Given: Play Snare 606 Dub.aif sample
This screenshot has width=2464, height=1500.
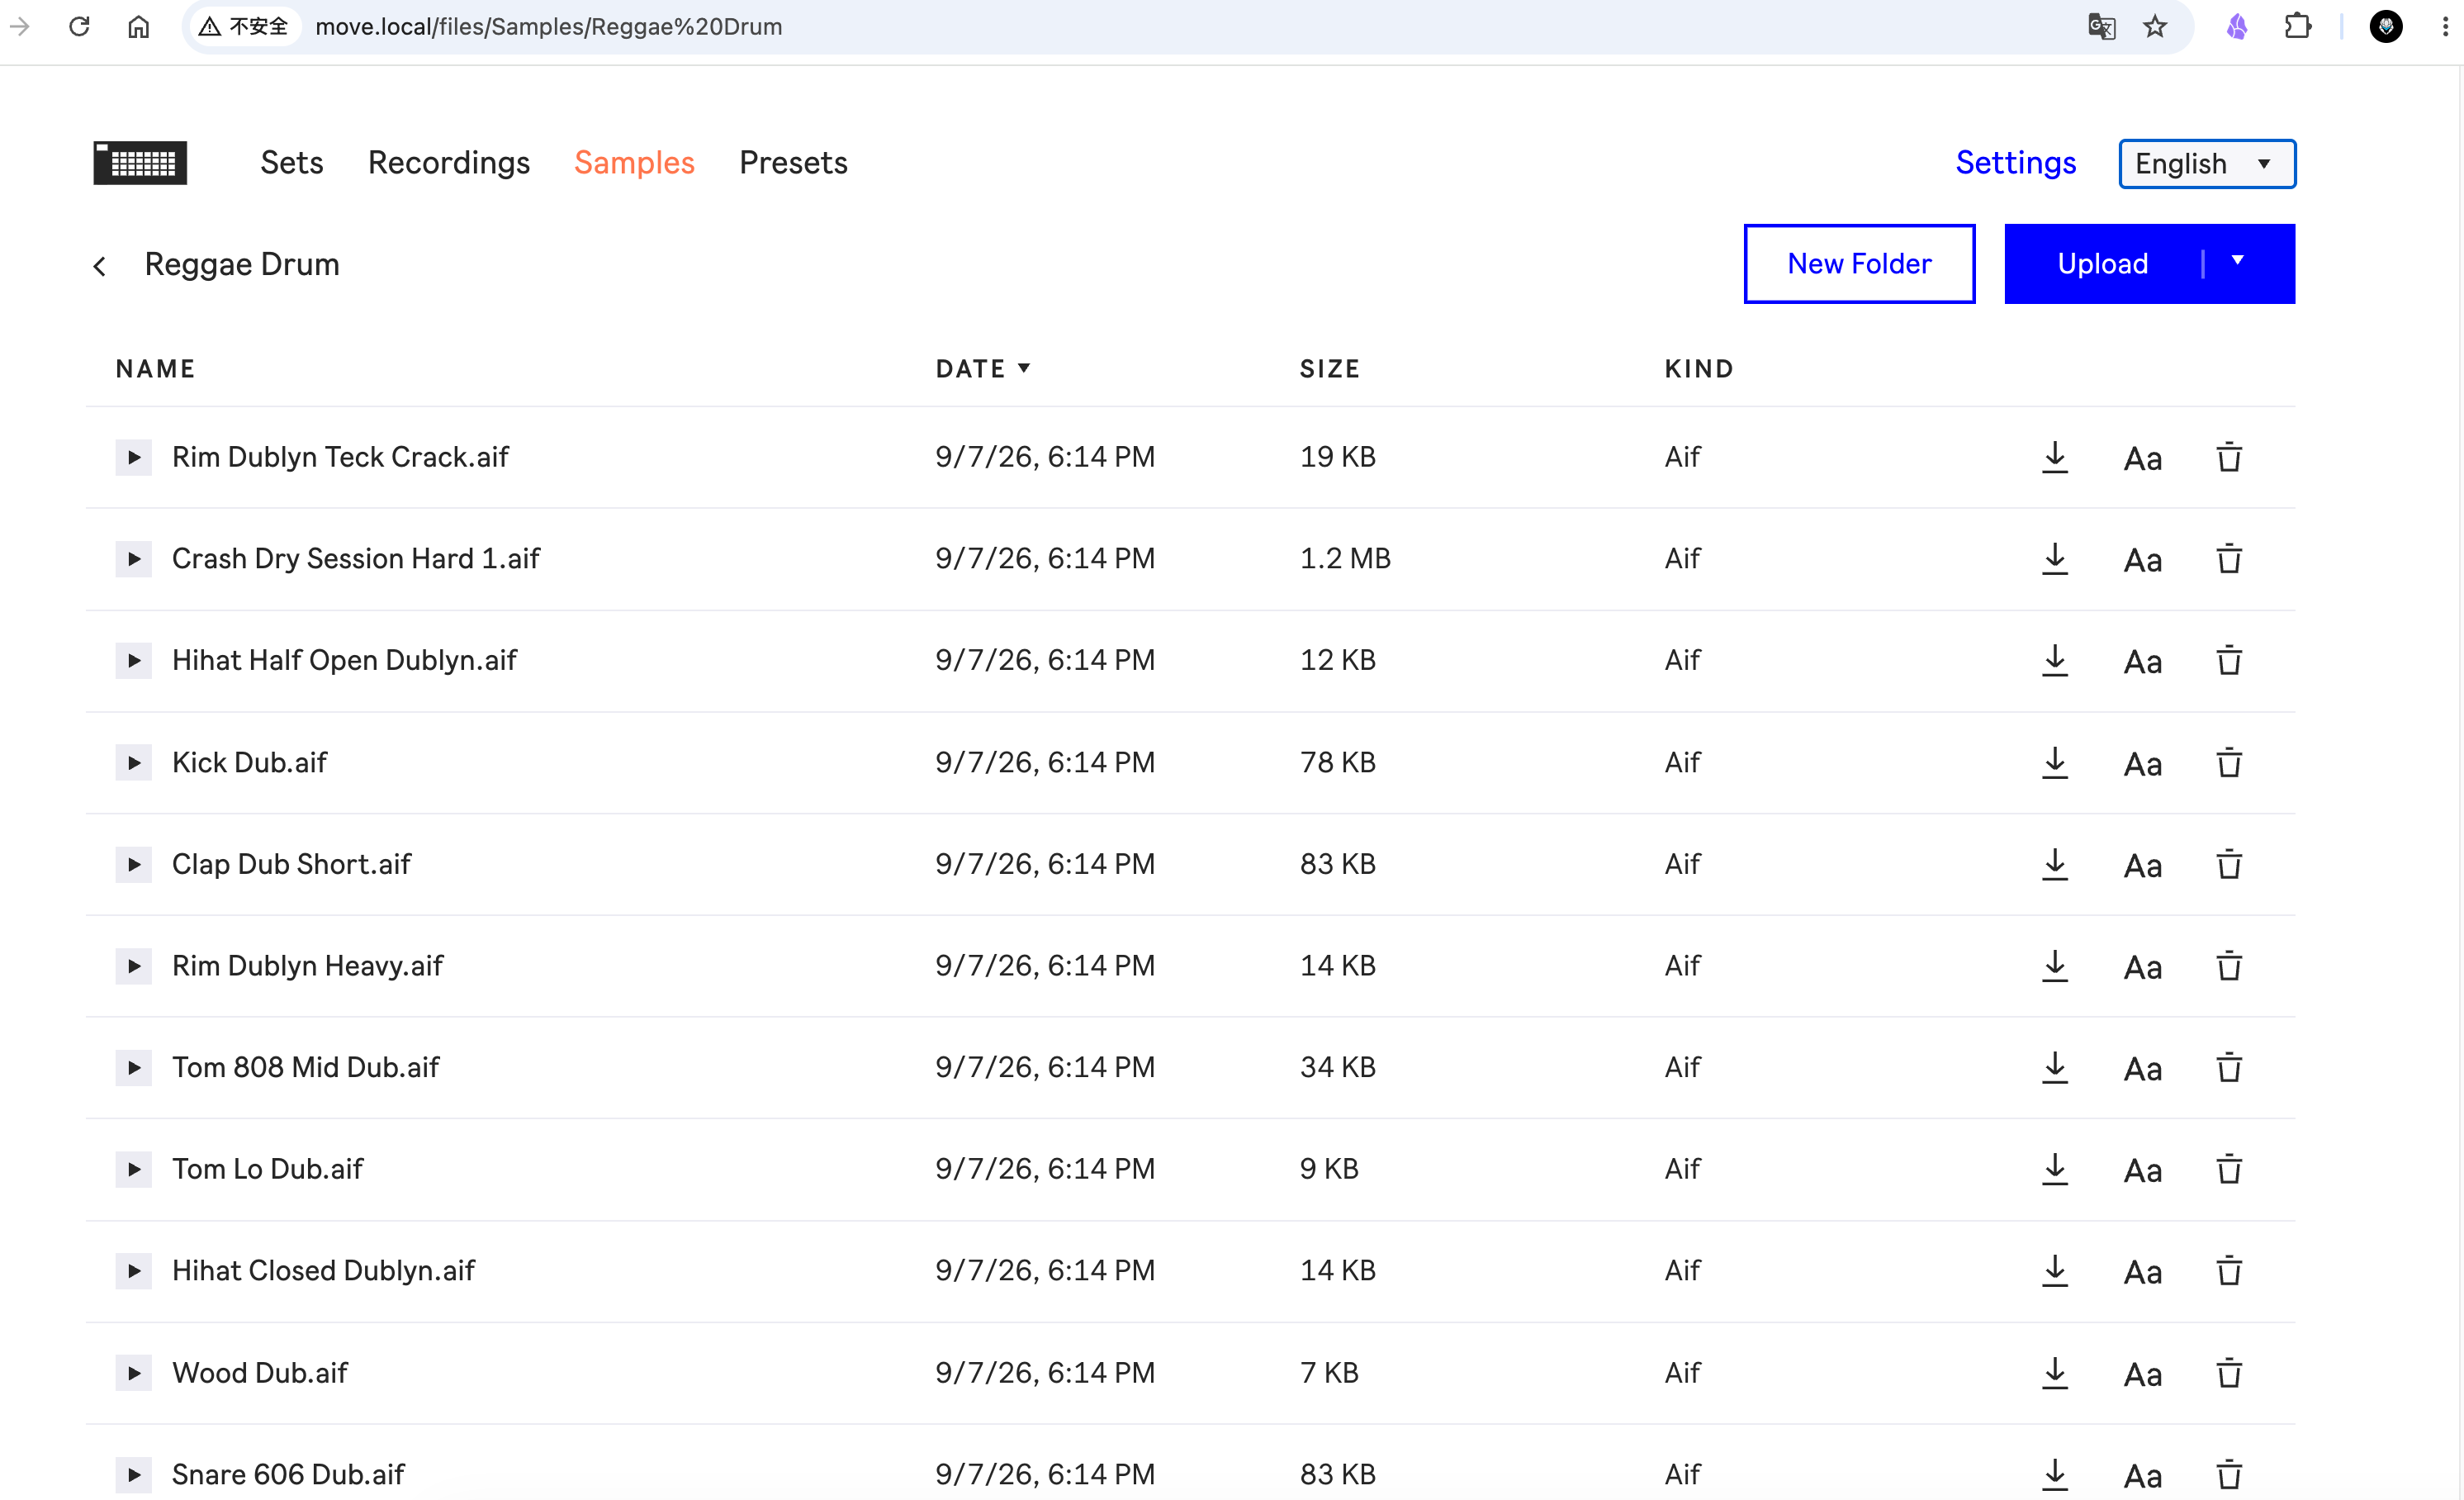Looking at the screenshot, I should [133, 1475].
